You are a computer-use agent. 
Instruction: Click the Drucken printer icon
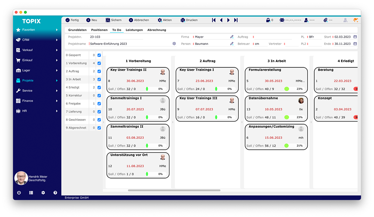click(x=183, y=20)
